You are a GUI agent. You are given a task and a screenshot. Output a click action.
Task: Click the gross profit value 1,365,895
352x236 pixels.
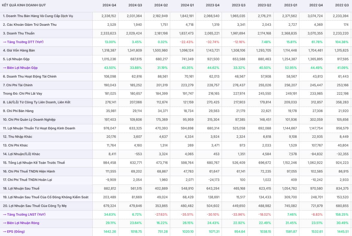point(315,59)
